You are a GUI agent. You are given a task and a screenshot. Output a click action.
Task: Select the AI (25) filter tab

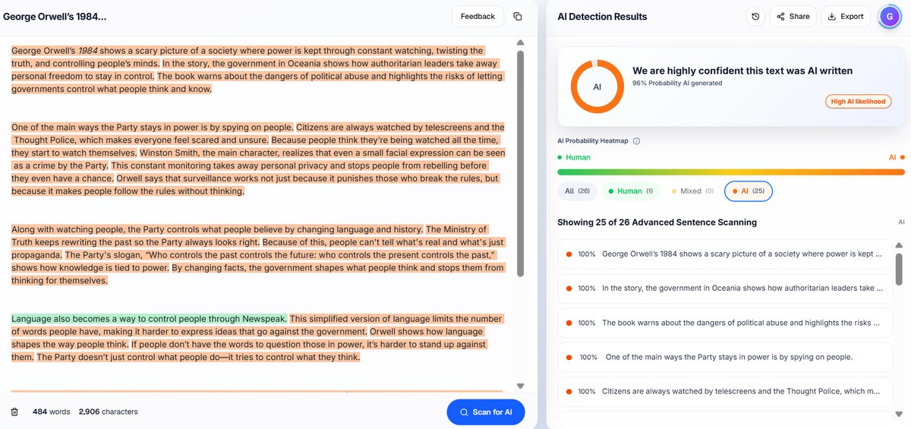pyautogui.click(x=749, y=191)
